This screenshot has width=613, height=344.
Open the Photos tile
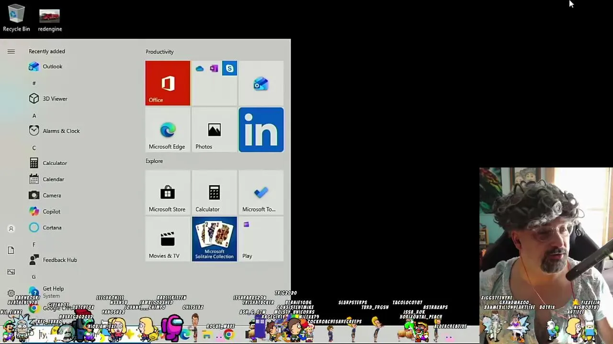click(x=214, y=130)
